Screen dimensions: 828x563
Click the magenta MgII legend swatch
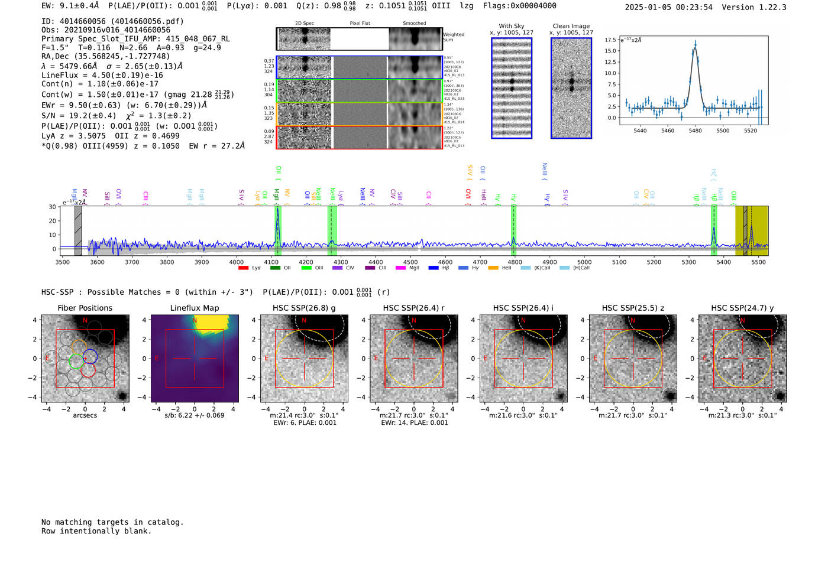click(400, 268)
